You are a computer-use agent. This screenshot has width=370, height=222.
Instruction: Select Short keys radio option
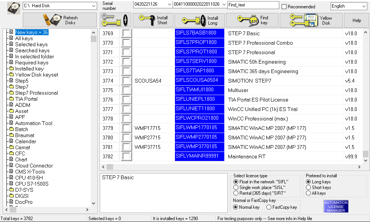click(308, 188)
